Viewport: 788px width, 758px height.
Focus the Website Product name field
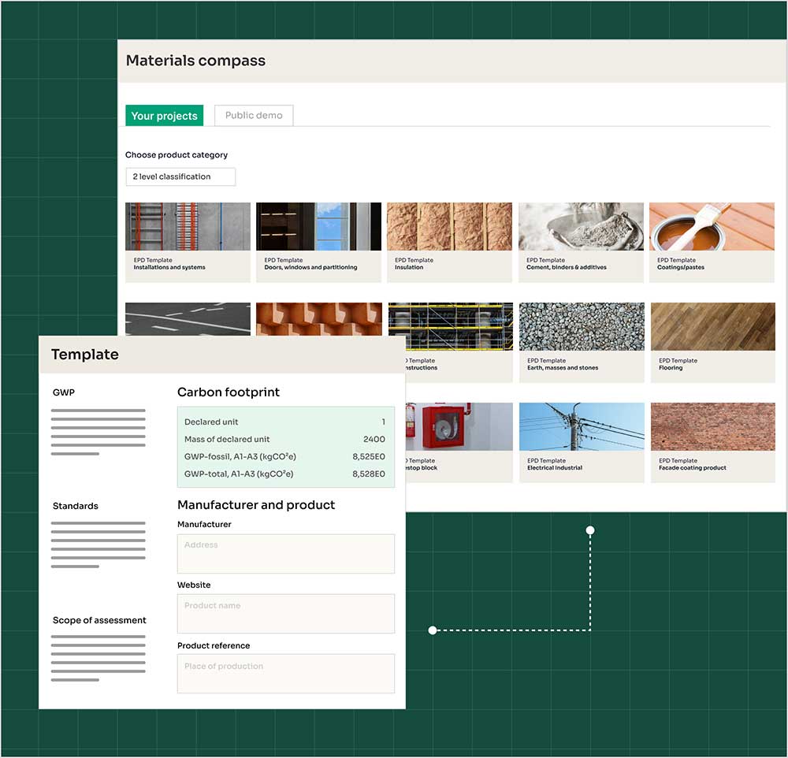285,614
